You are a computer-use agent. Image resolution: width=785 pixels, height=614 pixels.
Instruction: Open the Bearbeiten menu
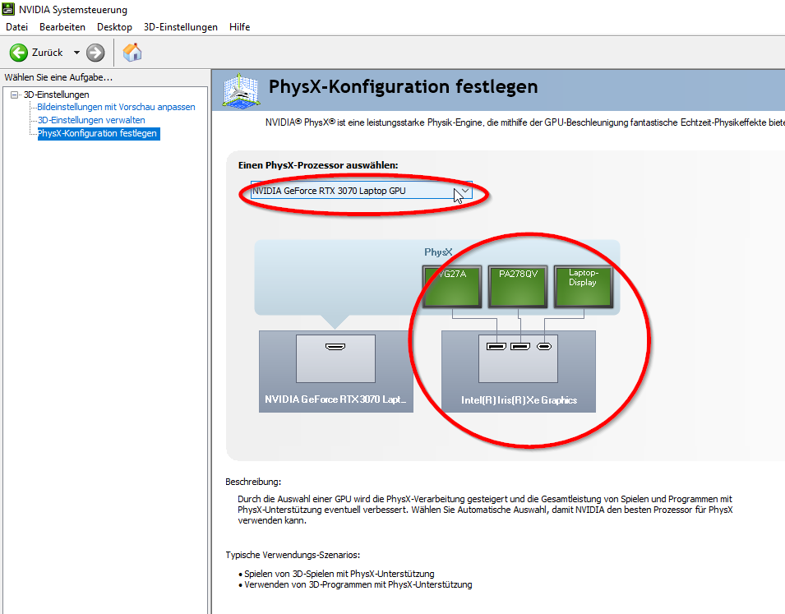click(62, 27)
